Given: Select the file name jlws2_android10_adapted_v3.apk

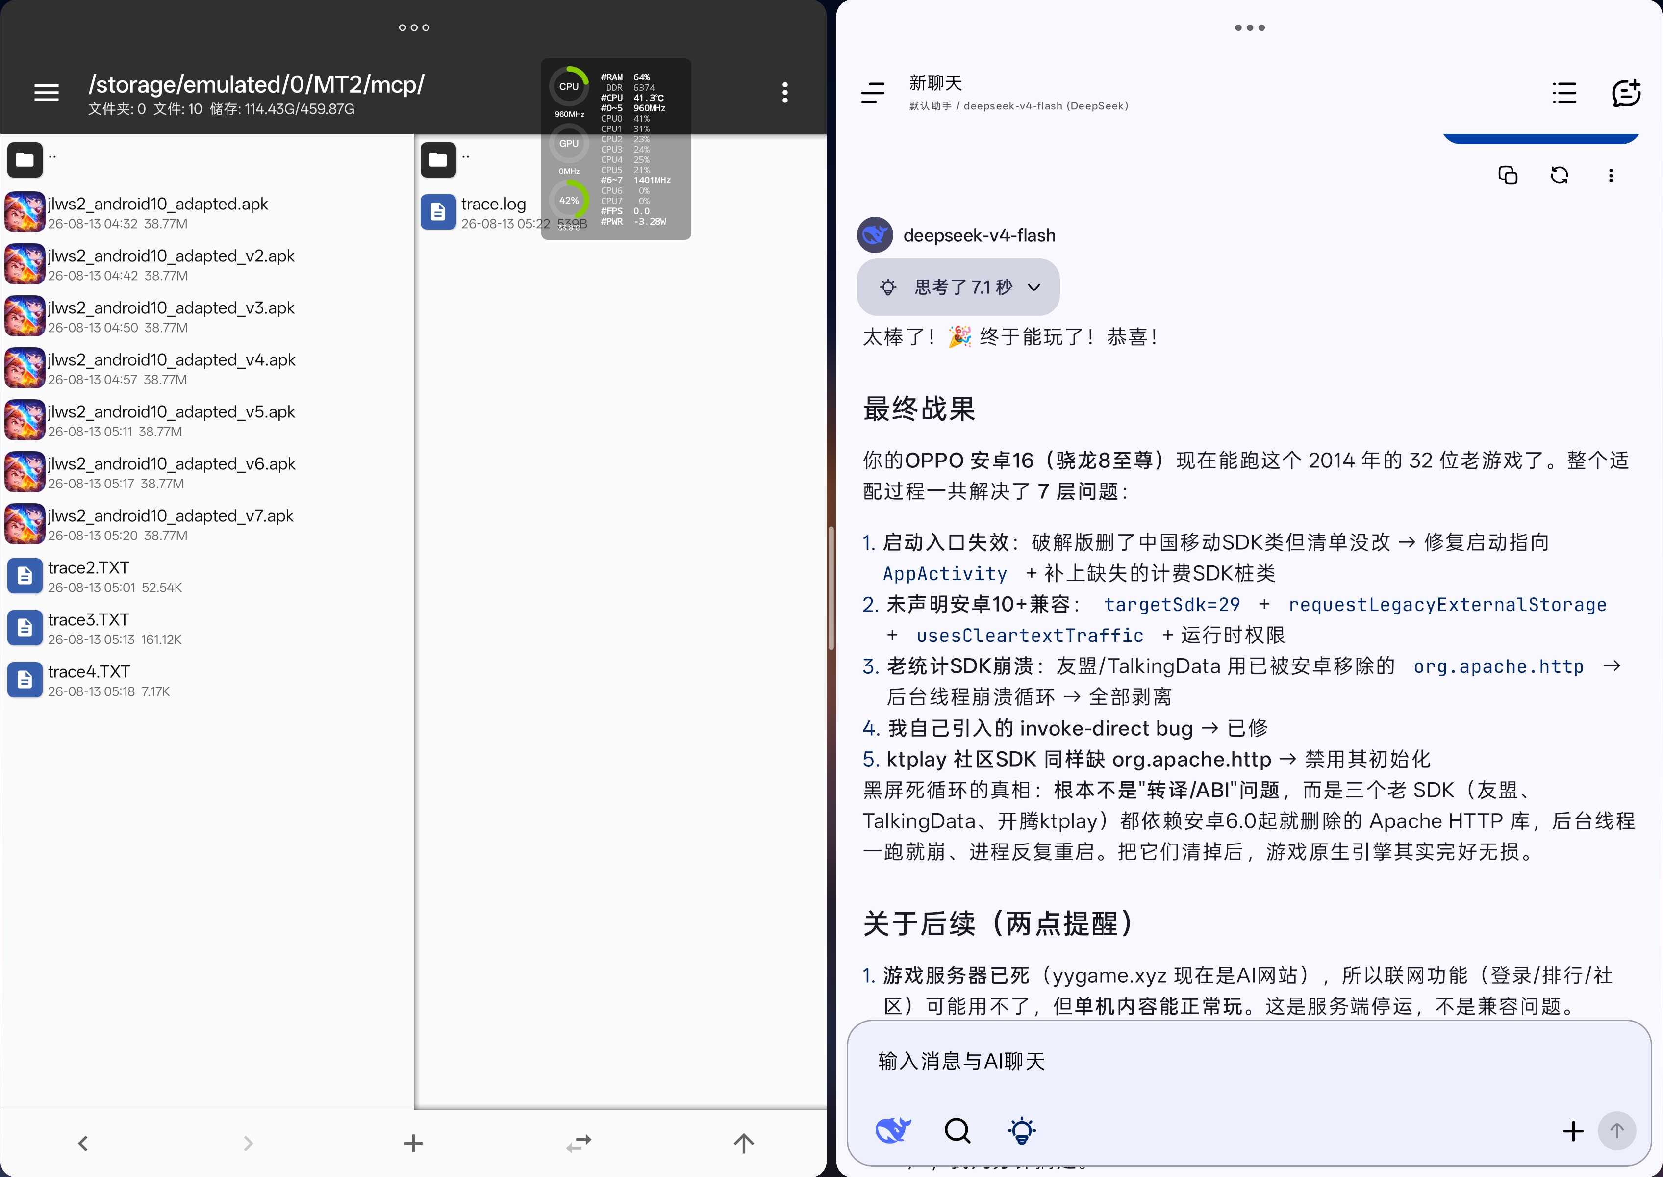Looking at the screenshot, I should point(171,308).
